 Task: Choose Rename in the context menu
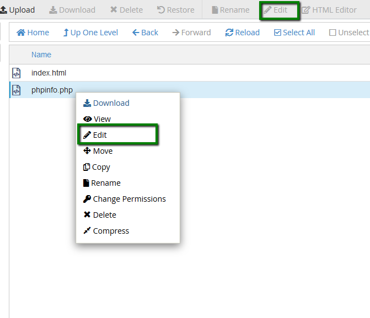[101, 183]
